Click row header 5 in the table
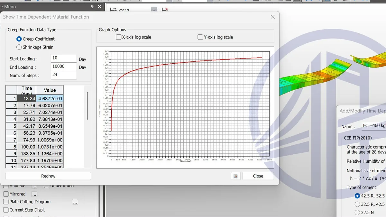 pyautogui.click(x=12, y=126)
